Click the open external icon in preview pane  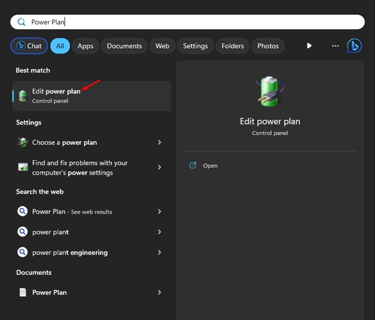click(192, 165)
